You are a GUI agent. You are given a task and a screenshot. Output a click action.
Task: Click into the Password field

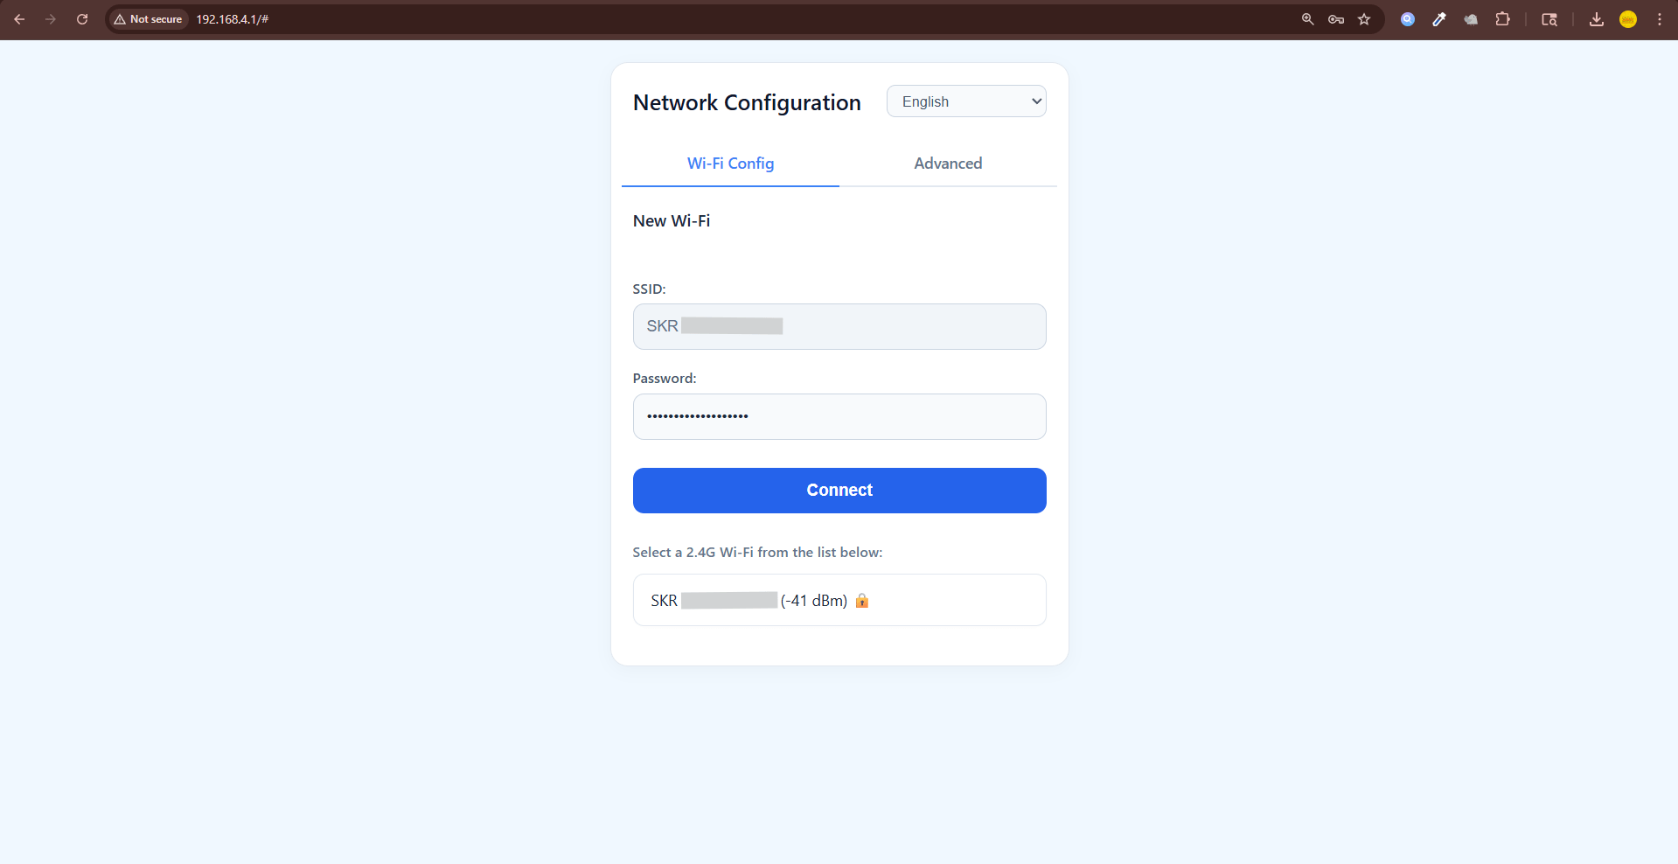[x=839, y=416]
